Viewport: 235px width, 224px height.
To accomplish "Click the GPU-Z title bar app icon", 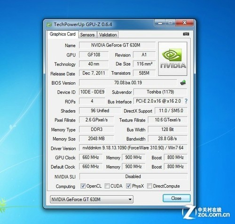I will [49, 24].
